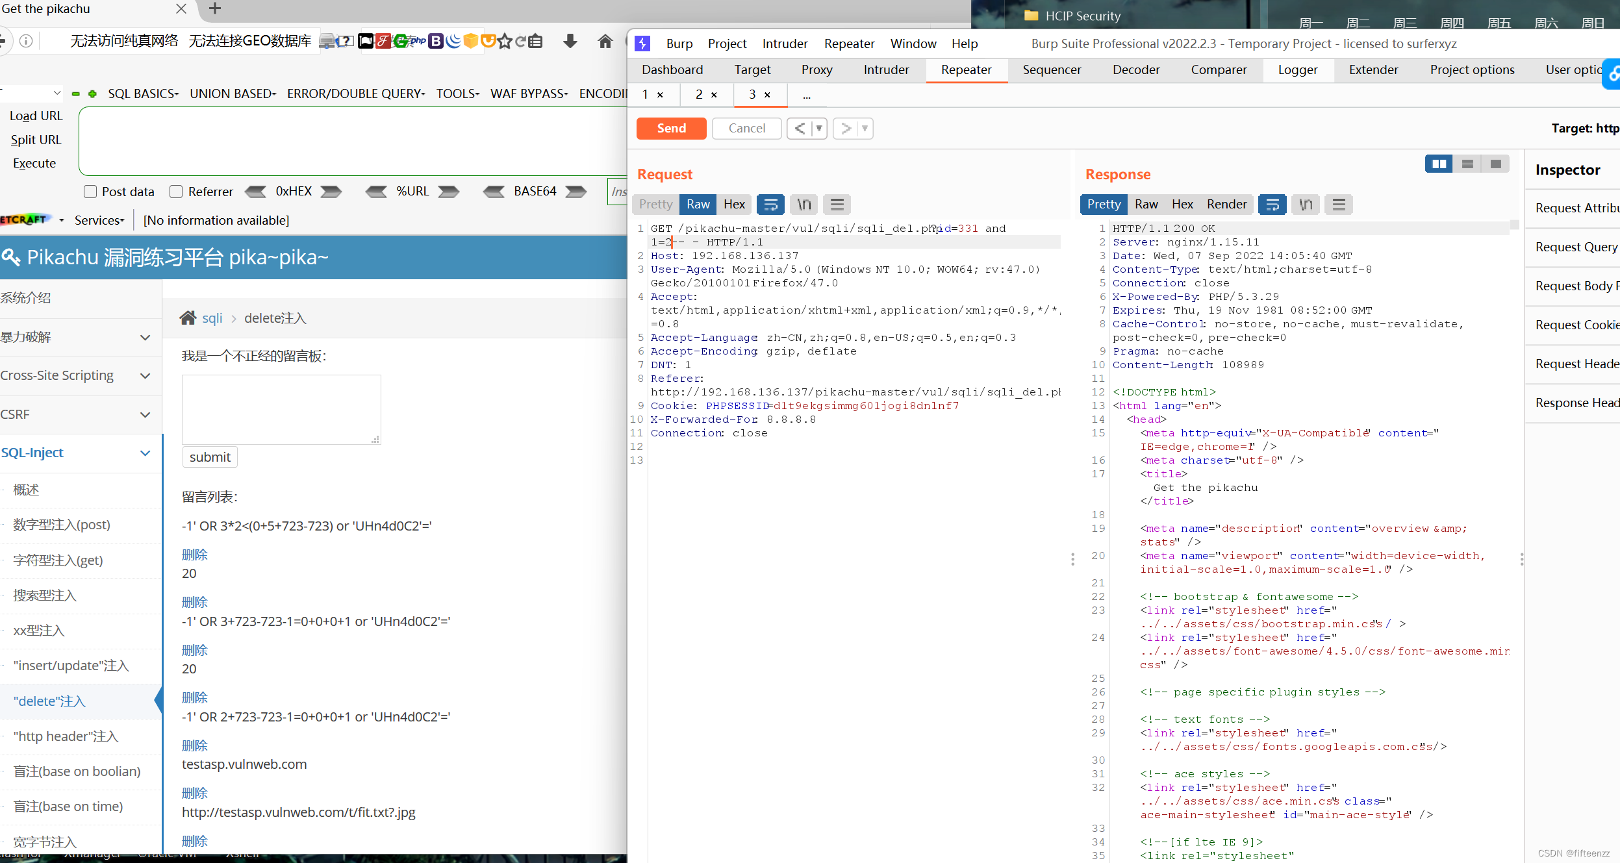This screenshot has width=1620, height=863.
Task: Open the Request editor hamburger menu
Action: point(837,205)
